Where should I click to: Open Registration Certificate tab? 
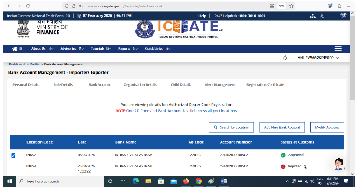point(265,85)
